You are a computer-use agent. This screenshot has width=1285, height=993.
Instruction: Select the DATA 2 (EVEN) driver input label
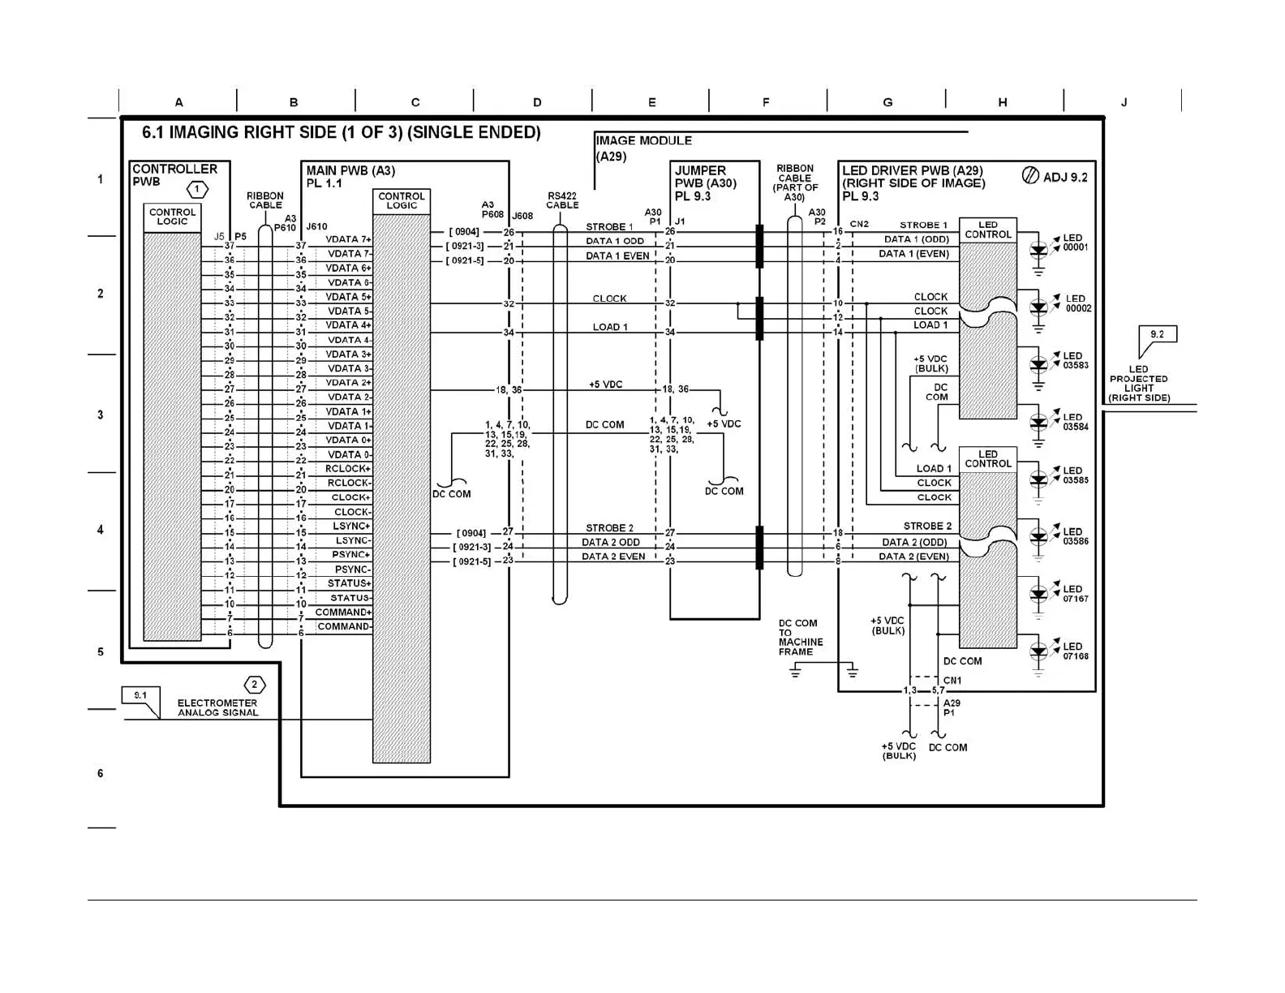(913, 557)
